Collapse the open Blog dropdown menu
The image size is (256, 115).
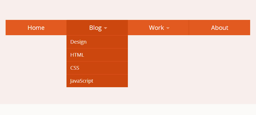point(97,28)
